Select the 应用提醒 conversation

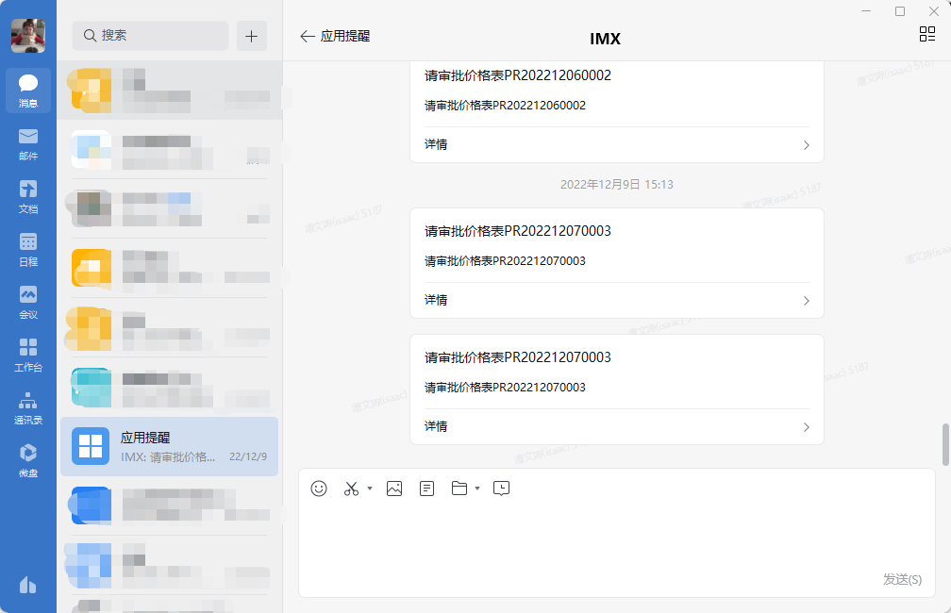pos(170,446)
